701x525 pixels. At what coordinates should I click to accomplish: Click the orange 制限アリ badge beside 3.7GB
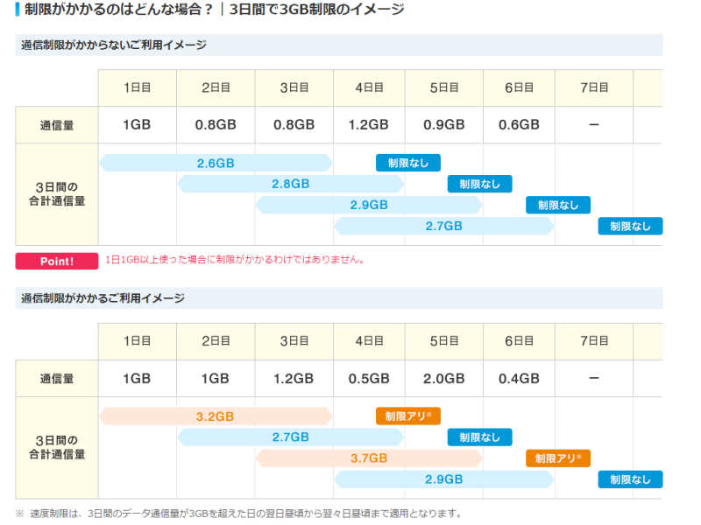coord(558,458)
